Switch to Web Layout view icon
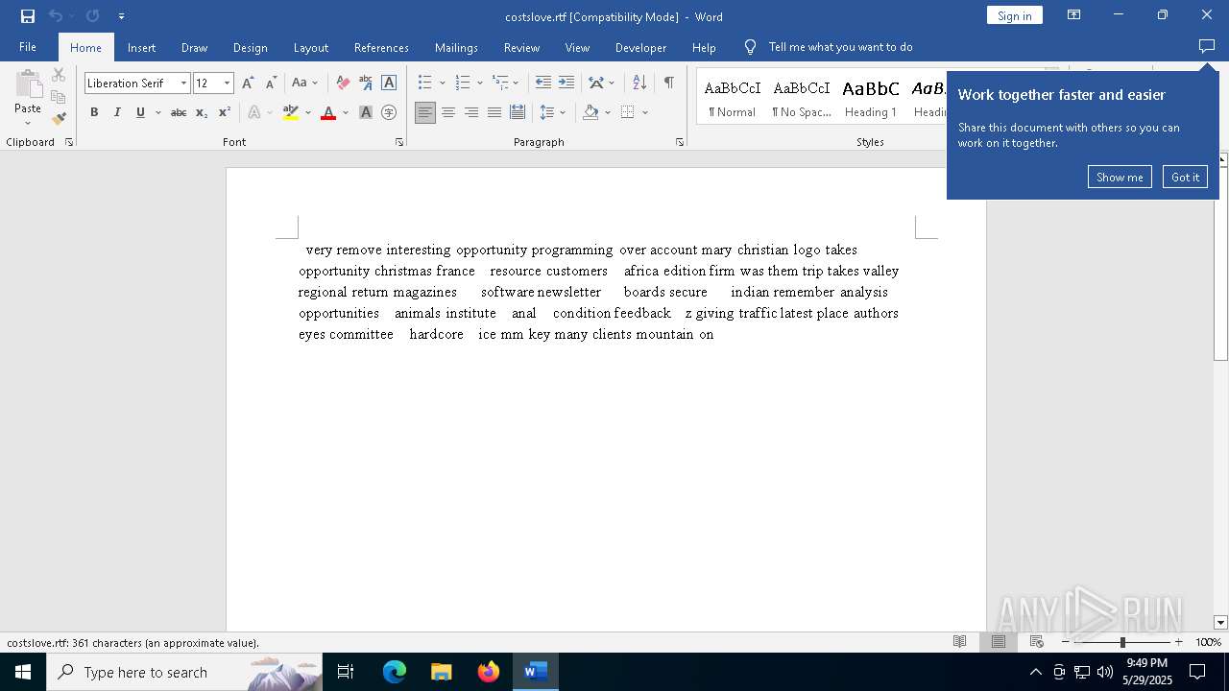1229x691 pixels. click(1037, 642)
